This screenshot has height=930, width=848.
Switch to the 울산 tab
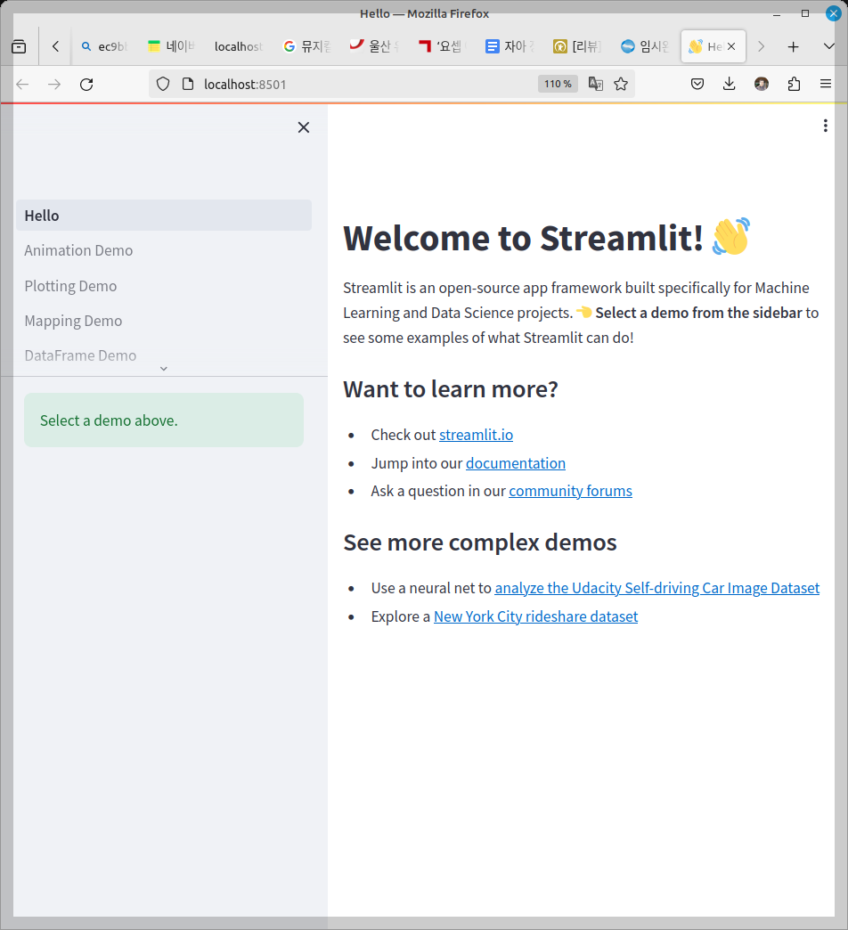point(374,46)
